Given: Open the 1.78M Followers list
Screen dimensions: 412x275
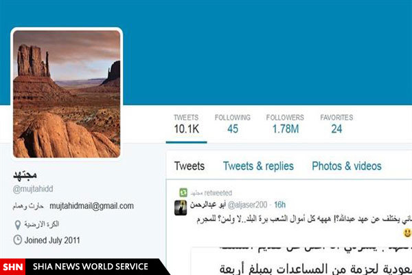Looking at the screenshot, I should 285,124.
